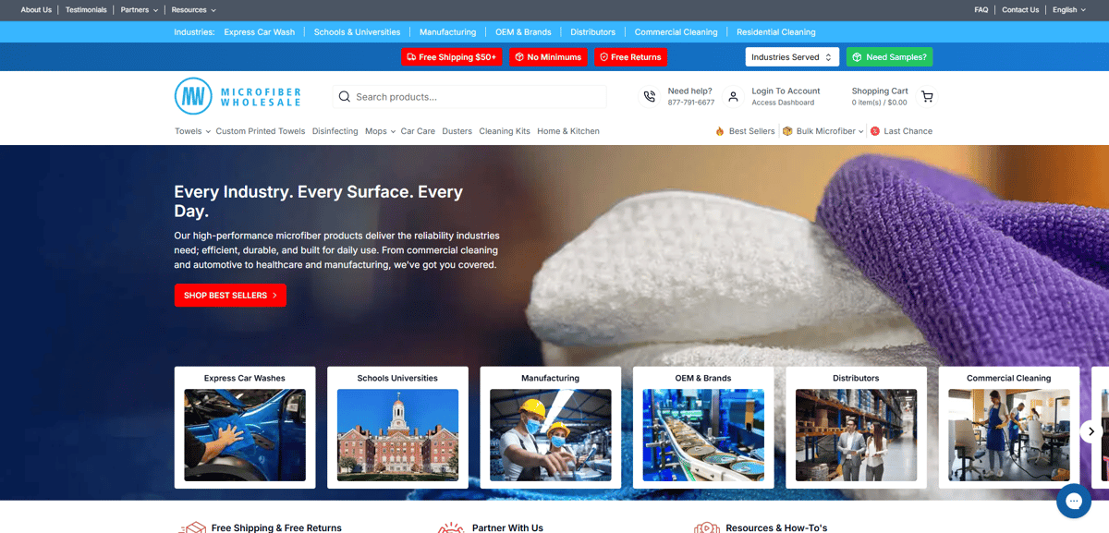Open the English language dropdown
This screenshot has height=533, width=1109.
pos(1069,10)
